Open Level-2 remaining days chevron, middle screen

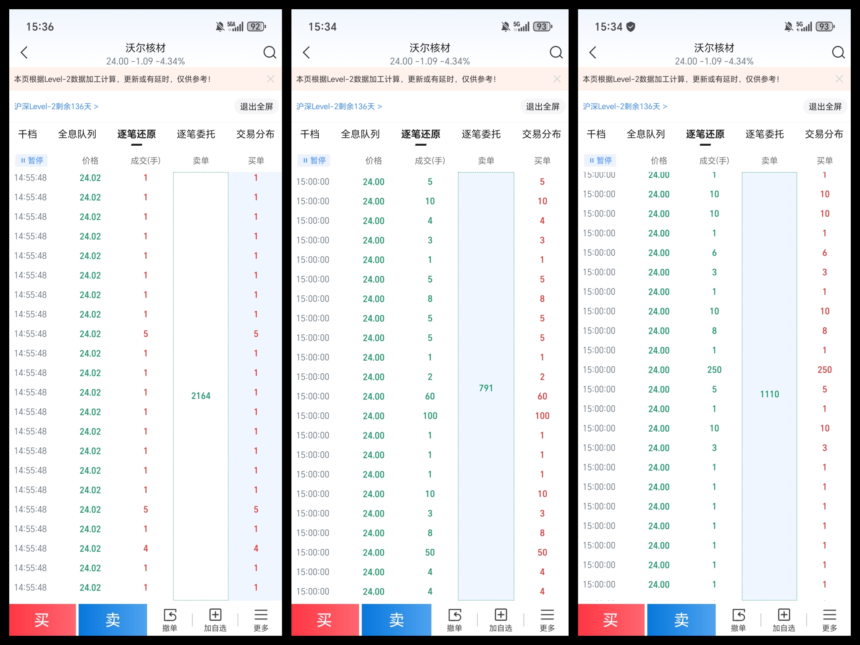tap(379, 107)
